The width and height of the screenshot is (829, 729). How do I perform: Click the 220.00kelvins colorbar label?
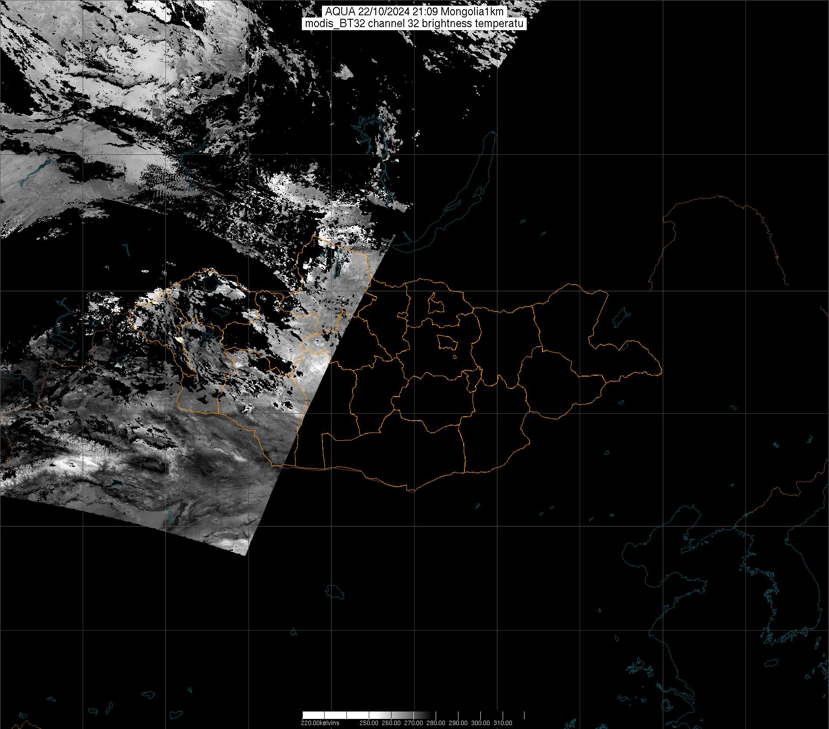coord(320,723)
